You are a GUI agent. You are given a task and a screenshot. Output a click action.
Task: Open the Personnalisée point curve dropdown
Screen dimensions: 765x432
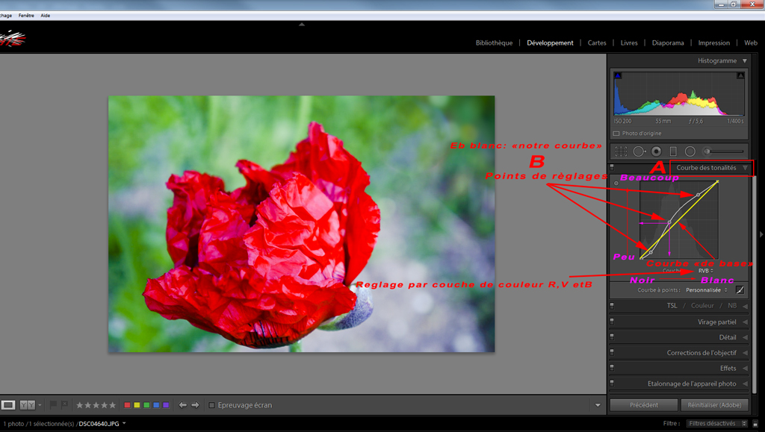[x=707, y=289]
